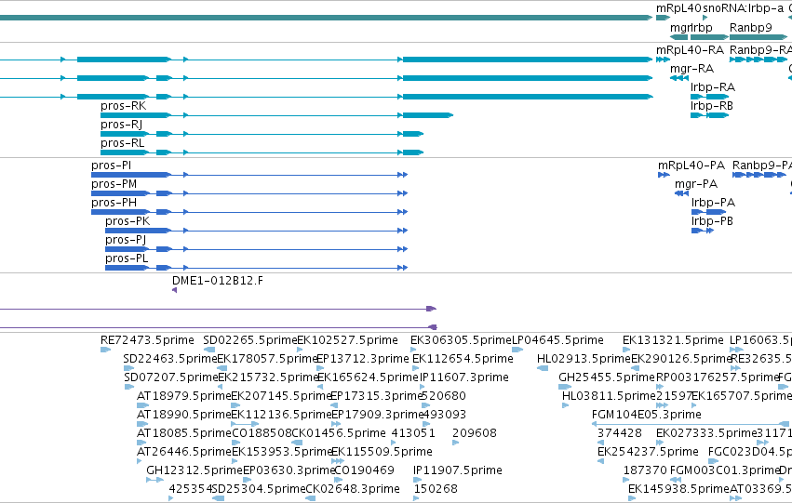792x503 pixels.
Task: Click the EK290126.5prime EST label
Action: click(681, 359)
